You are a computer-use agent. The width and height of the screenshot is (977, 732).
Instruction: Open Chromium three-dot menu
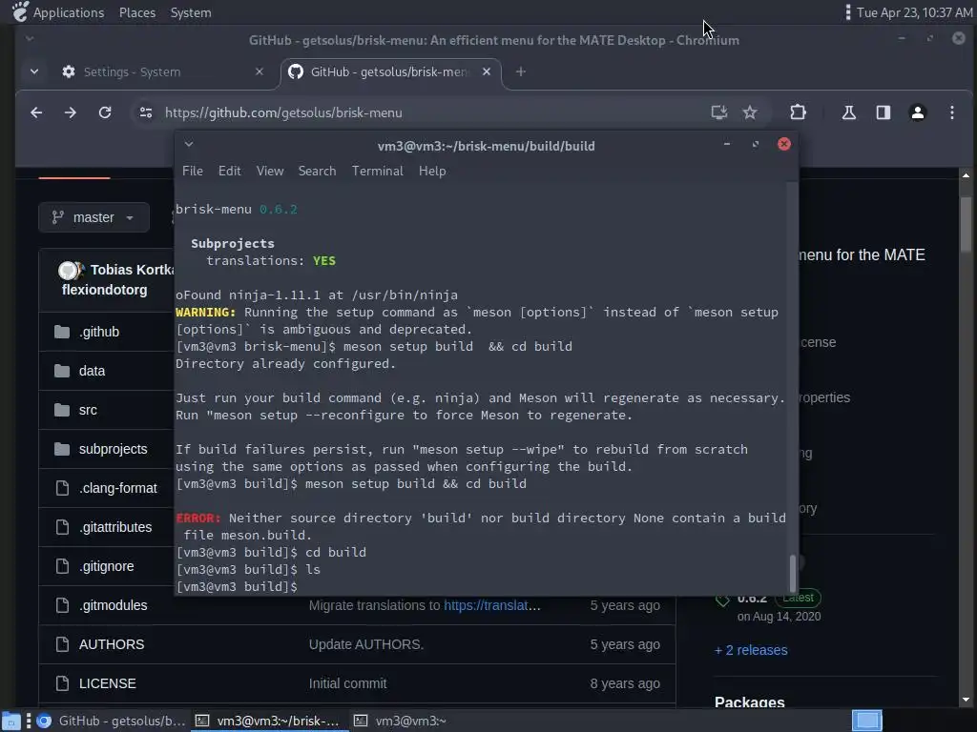pos(951,112)
